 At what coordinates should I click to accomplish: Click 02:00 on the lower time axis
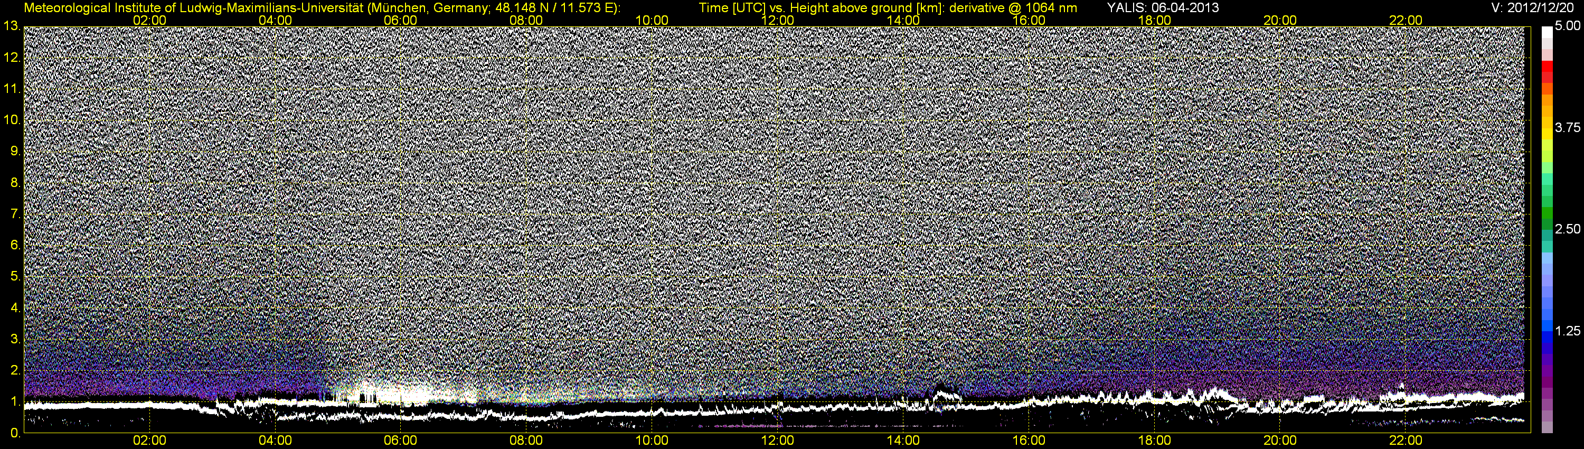[149, 441]
